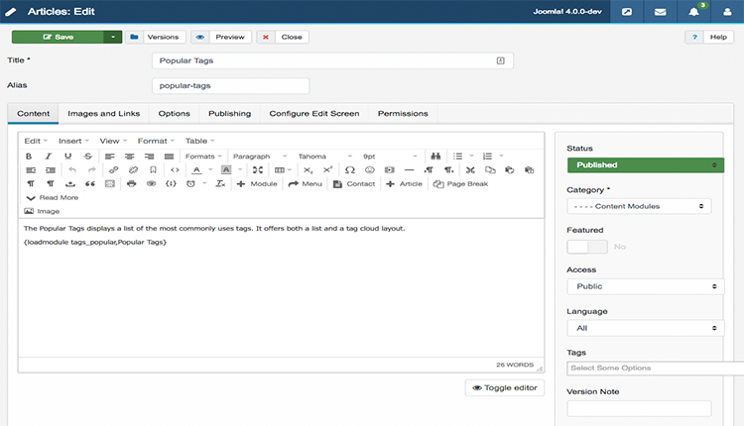Open the notifications bell icon
The height and width of the screenshot is (426, 744).
[692, 13]
